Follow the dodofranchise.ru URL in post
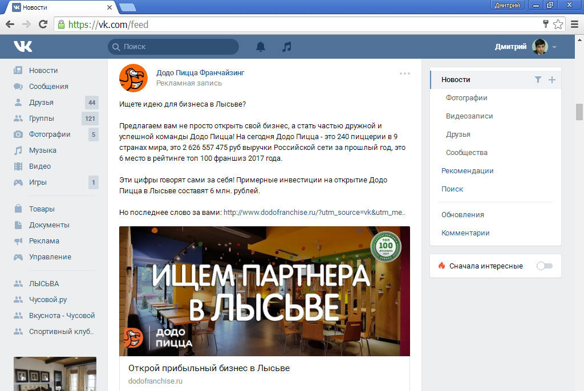The width and height of the screenshot is (584, 391). (314, 212)
